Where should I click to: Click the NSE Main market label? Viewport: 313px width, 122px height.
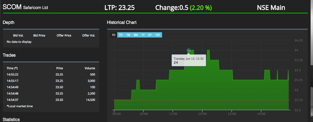coord(271,8)
